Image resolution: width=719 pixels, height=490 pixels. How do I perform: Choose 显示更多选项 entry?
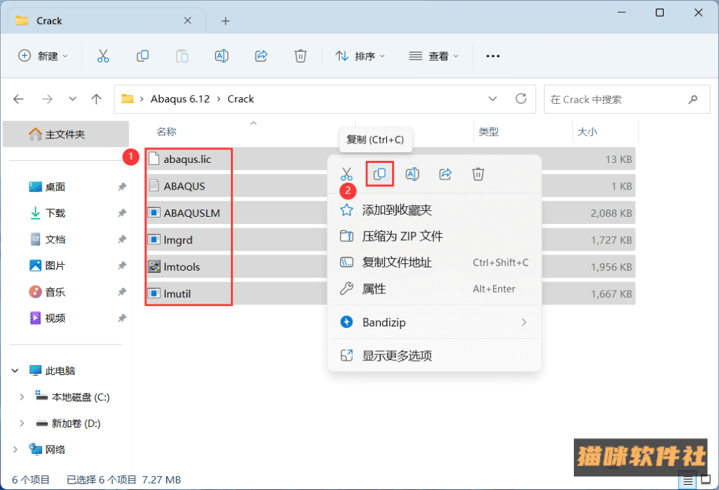[434, 356]
